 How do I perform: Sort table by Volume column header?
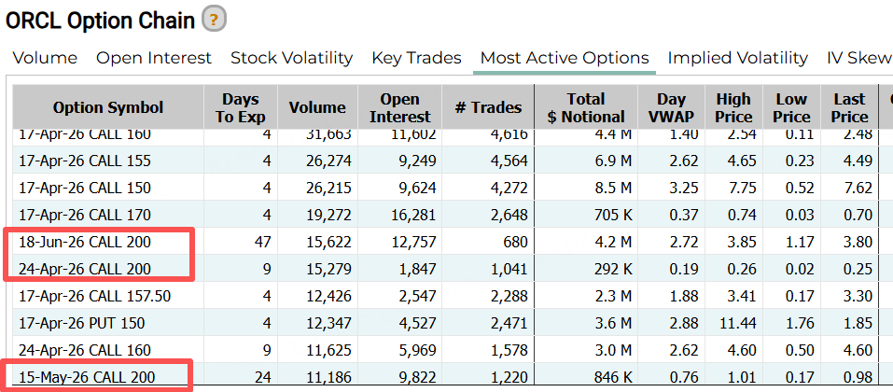click(x=317, y=107)
